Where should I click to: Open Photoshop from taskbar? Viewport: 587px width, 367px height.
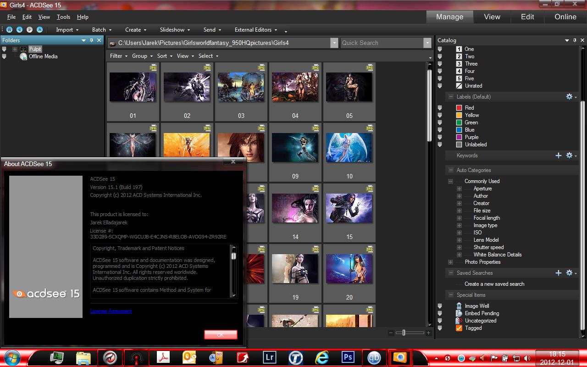click(x=349, y=357)
